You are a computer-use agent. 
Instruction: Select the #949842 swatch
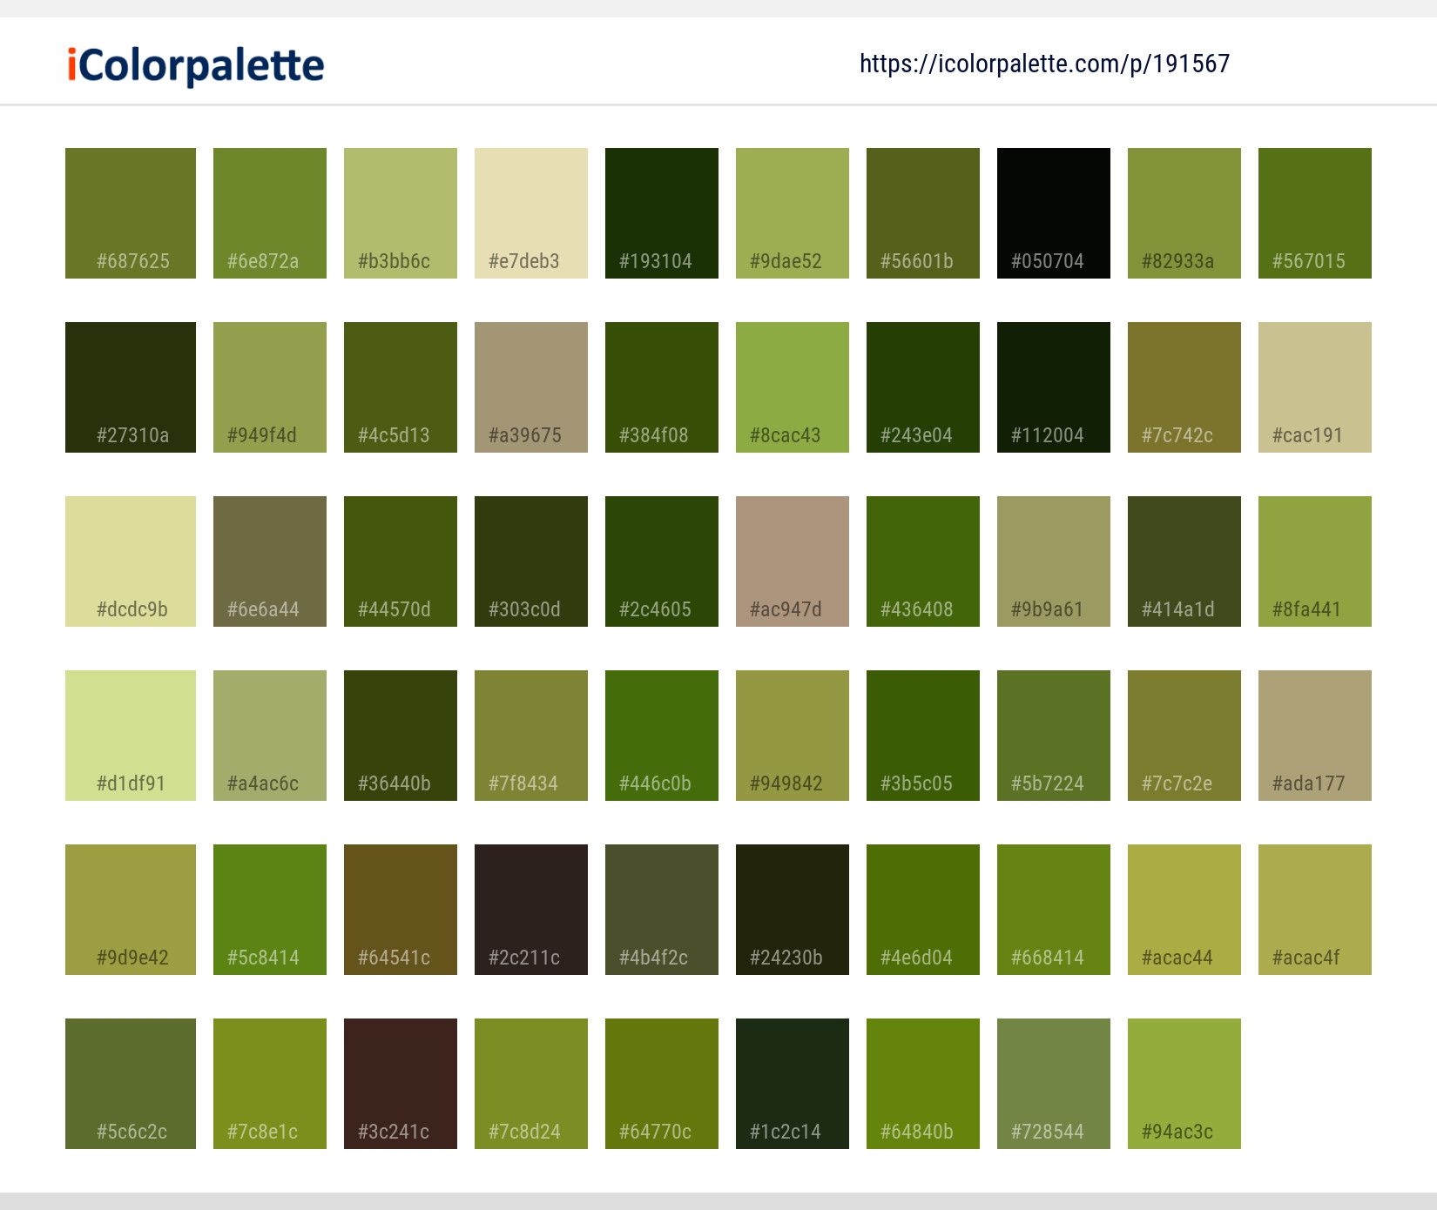coord(793,736)
